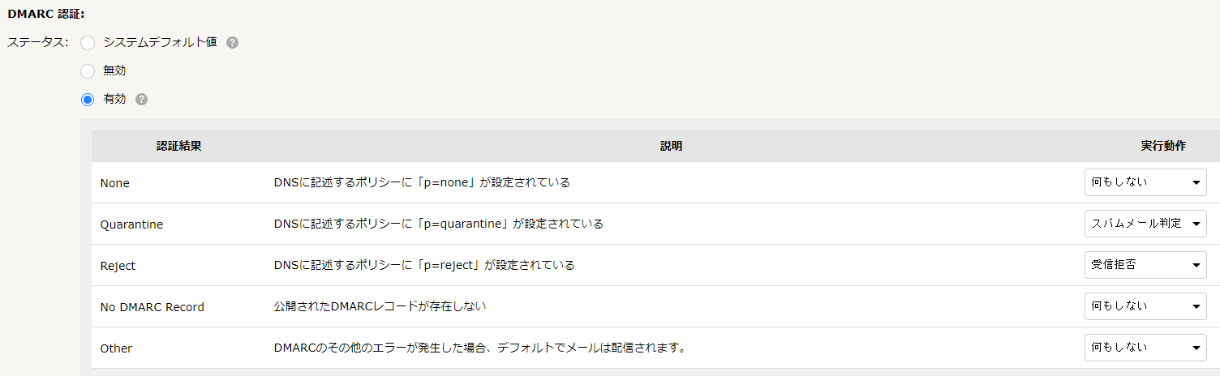Click the DMARC 認証 section heading
Image resolution: width=1220 pixels, height=376 pixels.
pyautogui.click(x=46, y=14)
